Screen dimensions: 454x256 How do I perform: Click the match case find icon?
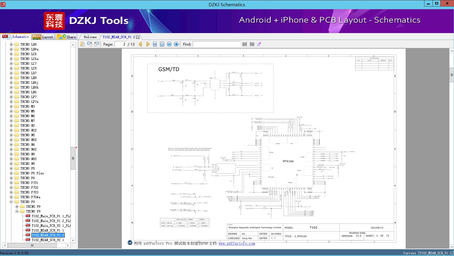click(259, 44)
